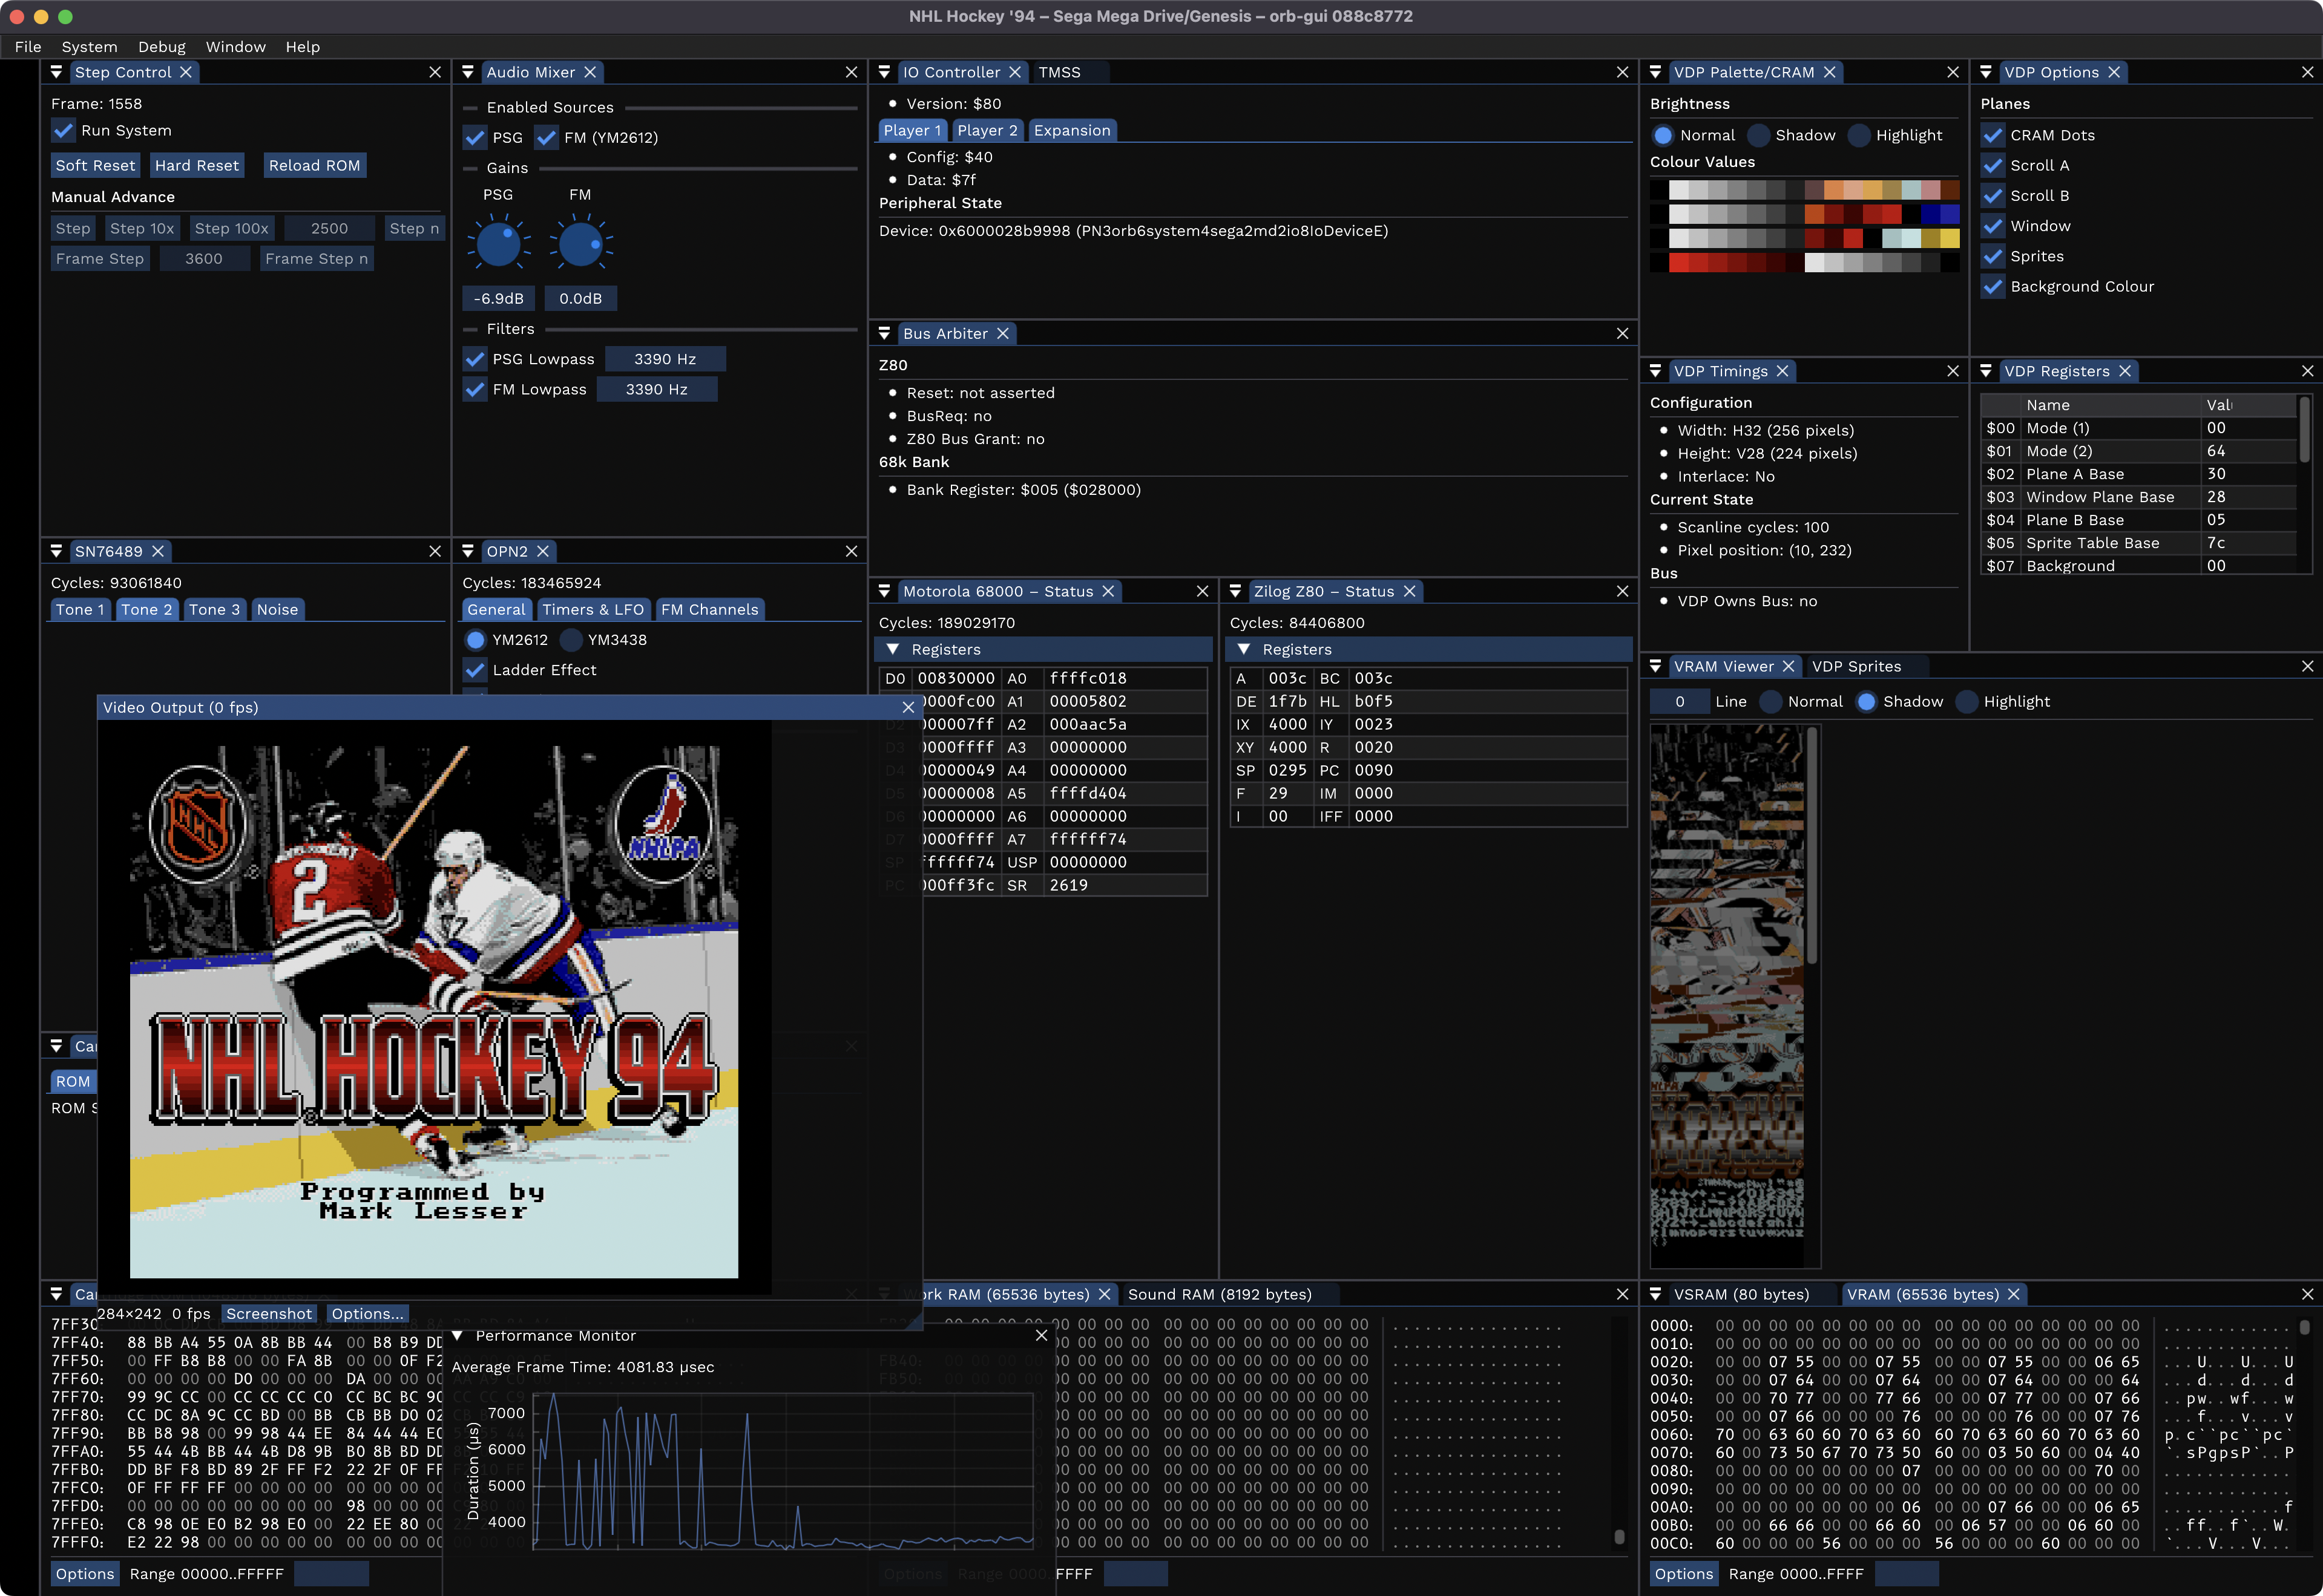Collapse Registers in Motorola 68000 Status
The width and height of the screenshot is (2323, 1596).
pyautogui.click(x=893, y=648)
